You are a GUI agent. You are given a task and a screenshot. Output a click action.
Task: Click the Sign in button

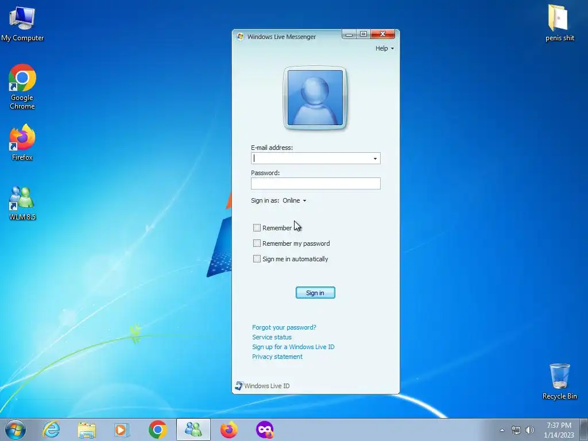(x=315, y=293)
